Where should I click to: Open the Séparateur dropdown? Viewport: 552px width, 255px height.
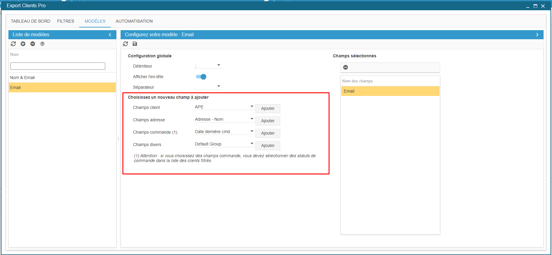(208, 87)
